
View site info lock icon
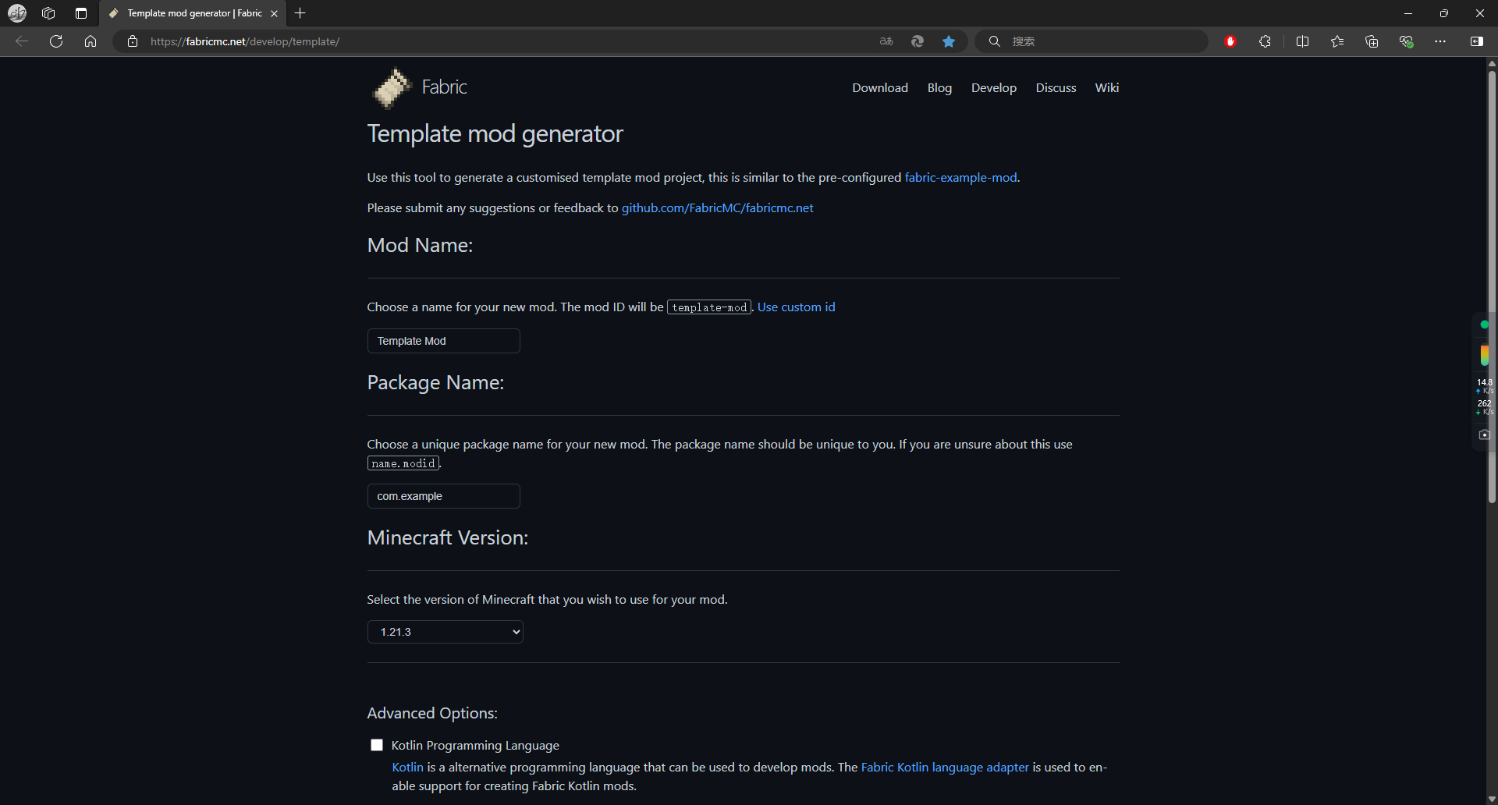coord(133,41)
